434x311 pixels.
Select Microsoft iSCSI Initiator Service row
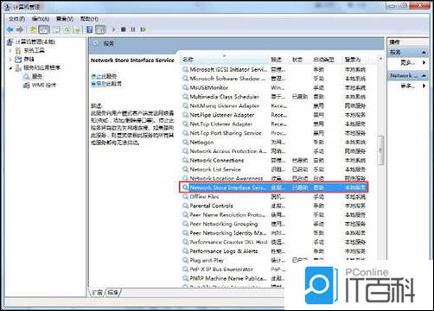(274, 69)
